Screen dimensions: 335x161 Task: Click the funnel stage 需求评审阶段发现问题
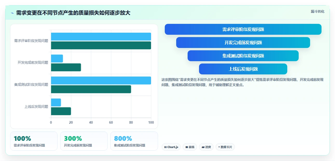[x=243, y=29]
